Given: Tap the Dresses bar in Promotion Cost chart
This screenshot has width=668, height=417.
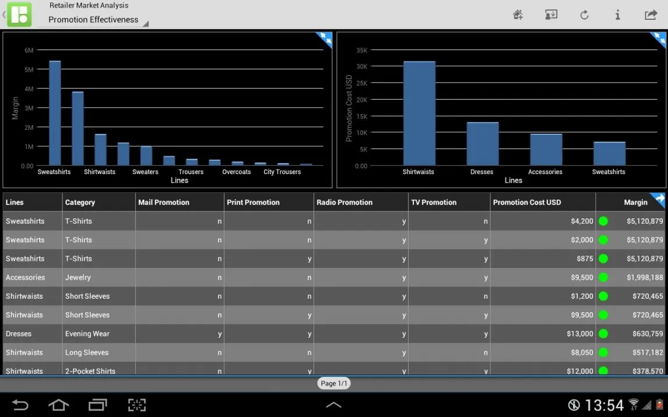Looking at the screenshot, I should pyautogui.click(x=482, y=144).
